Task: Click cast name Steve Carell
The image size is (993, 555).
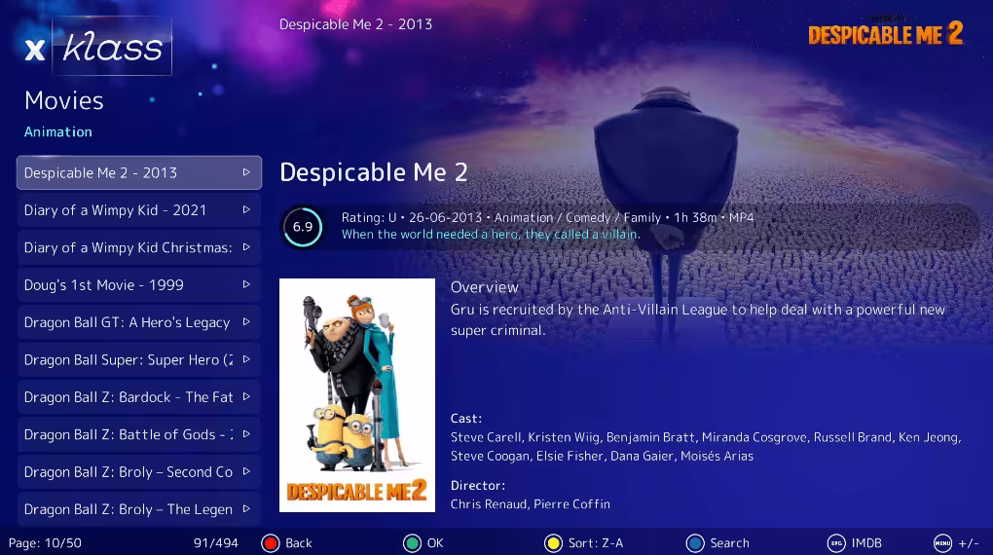Action: [x=486, y=437]
